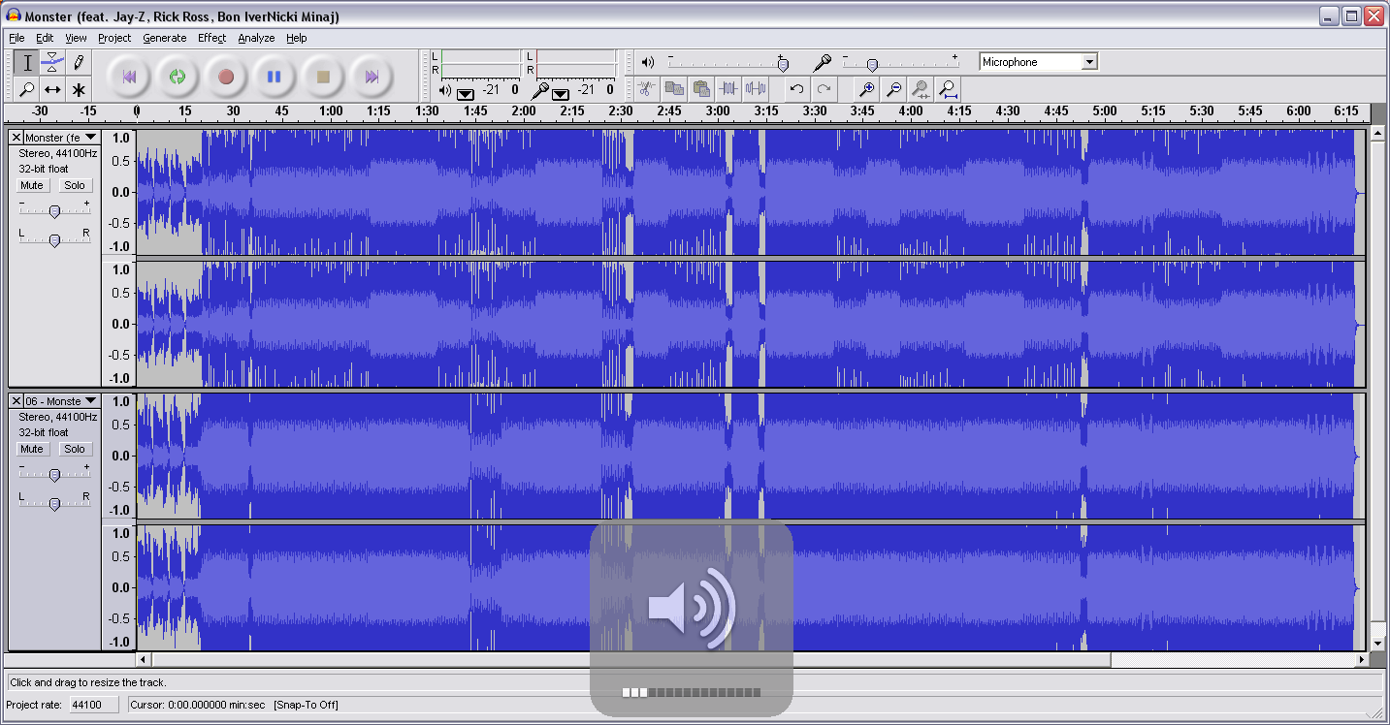Open the Help menu
The height and width of the screenshot is (725, 1390).
tap(297, 38)
